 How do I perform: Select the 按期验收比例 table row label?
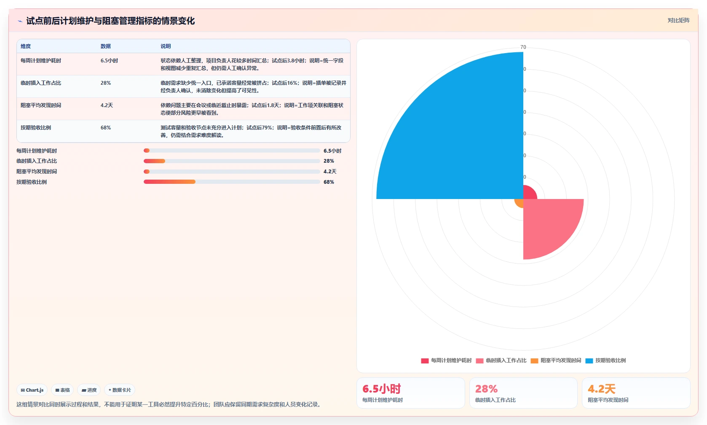click(x=36, y=128)
